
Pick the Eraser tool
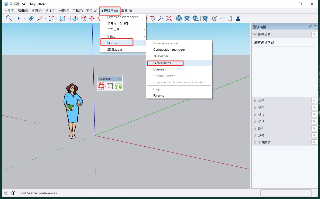point(31,18)
